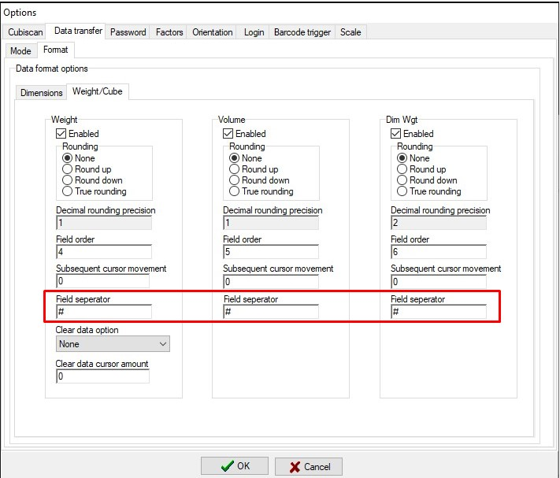Open the Mode tab
The image size is (560, 478).
point(20,50)
